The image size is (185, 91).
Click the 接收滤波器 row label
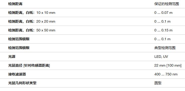pos(17,74)
